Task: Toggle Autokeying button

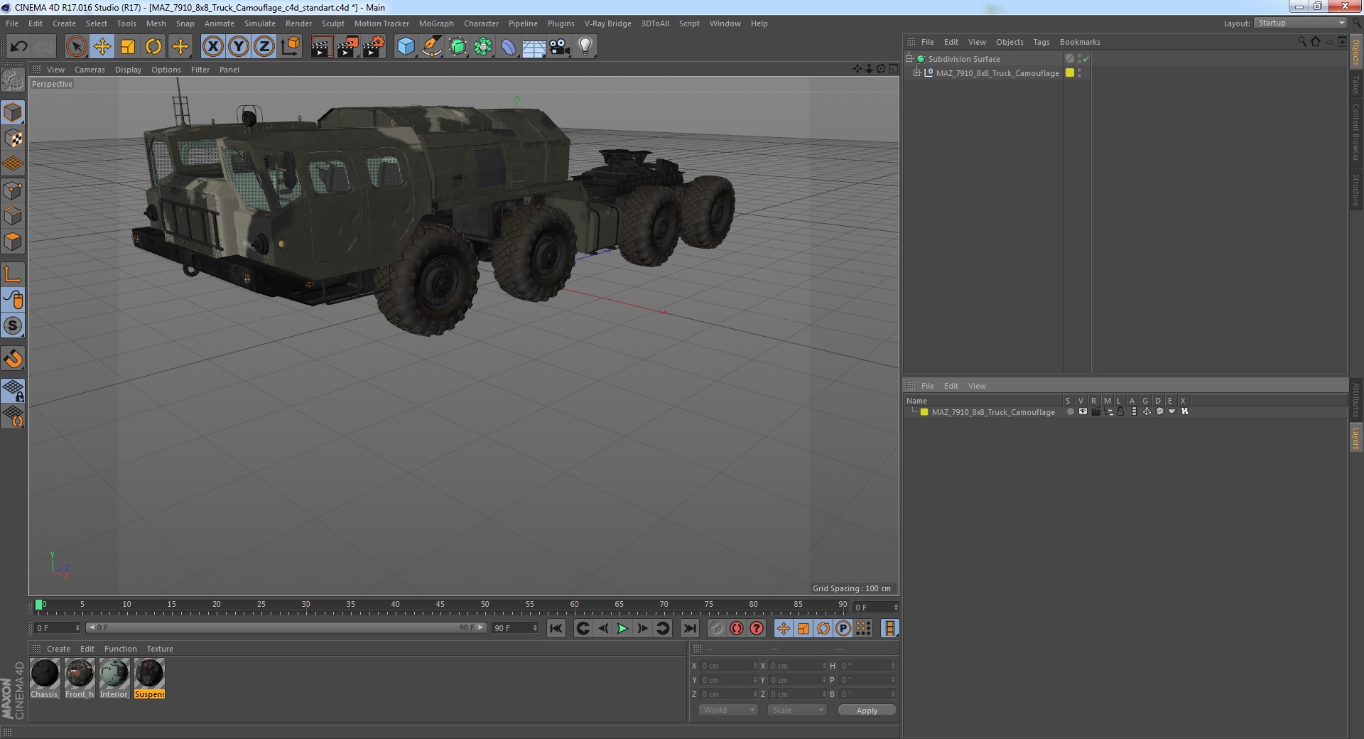Action: tap(737, 628)
